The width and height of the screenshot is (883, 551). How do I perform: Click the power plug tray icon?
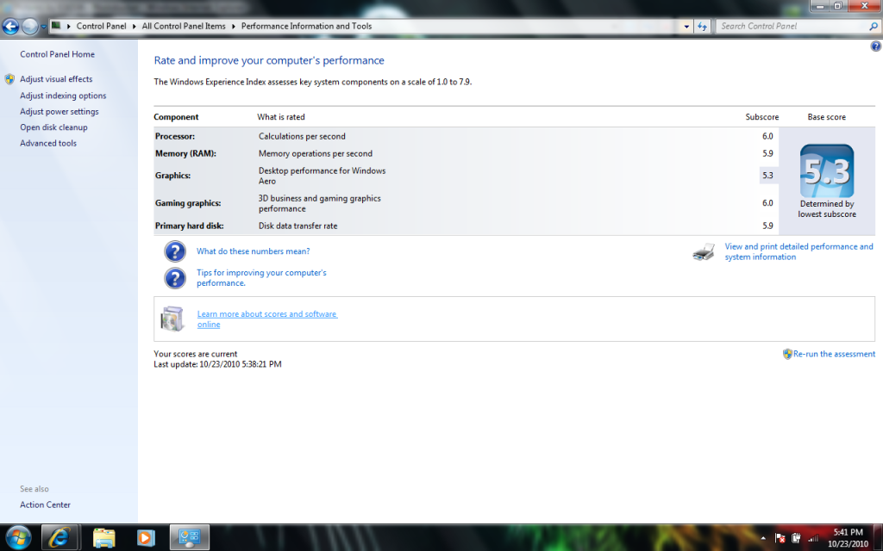tap(796, 538)
